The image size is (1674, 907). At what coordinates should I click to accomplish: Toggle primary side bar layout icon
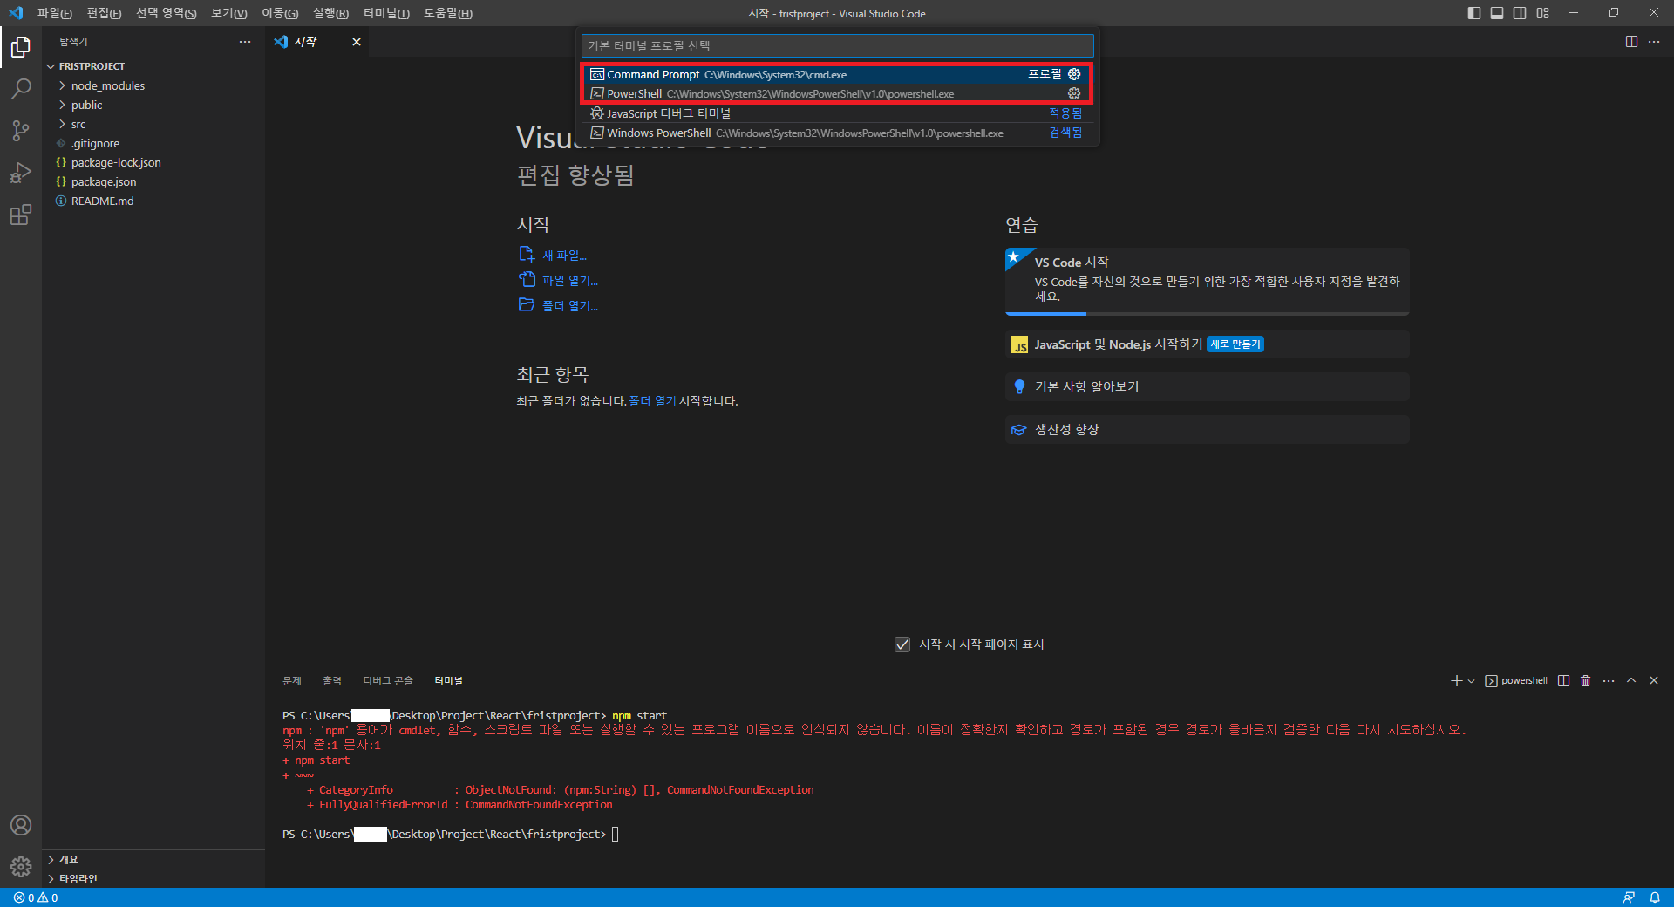tap(1474, 13)
